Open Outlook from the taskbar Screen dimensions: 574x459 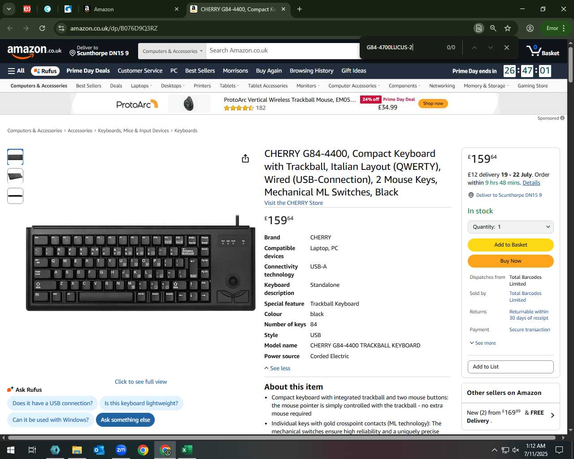(99, 450)
